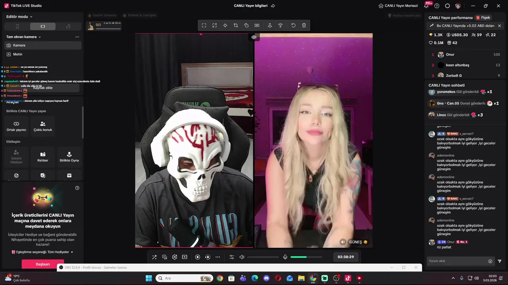Delete the selected source with trash icon
508x285 pixels.
point(304,25)
